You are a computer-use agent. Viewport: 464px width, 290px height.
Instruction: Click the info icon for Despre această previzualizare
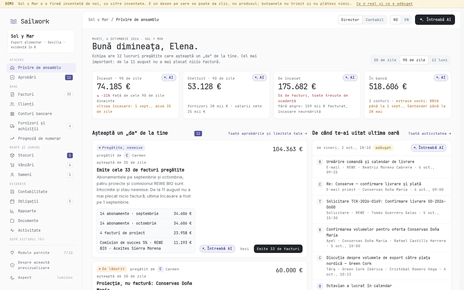pyautogui.click(x=12, y=265)
